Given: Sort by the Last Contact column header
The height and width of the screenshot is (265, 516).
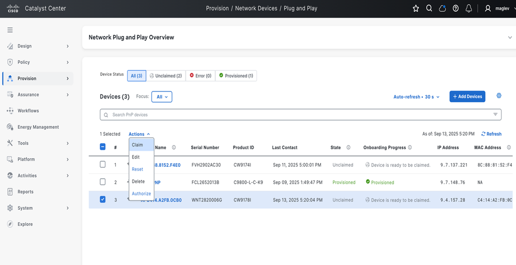Looking at the screenshot, I should (285, 147).
